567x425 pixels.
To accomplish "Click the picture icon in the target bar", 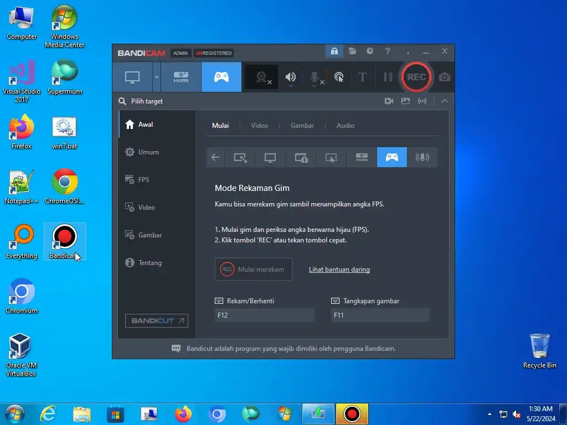I will [405, 101].
